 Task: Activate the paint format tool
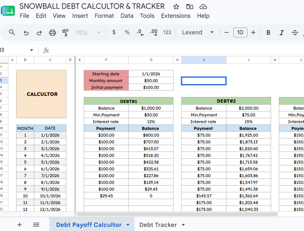[x=65, y=33]
